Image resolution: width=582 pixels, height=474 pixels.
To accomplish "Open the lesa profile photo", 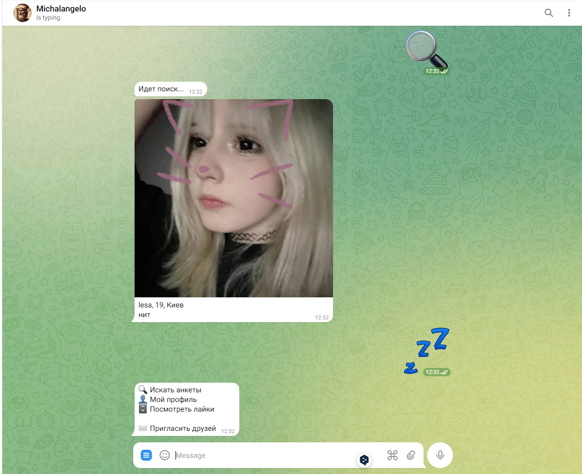I will (x=234, y=198).
